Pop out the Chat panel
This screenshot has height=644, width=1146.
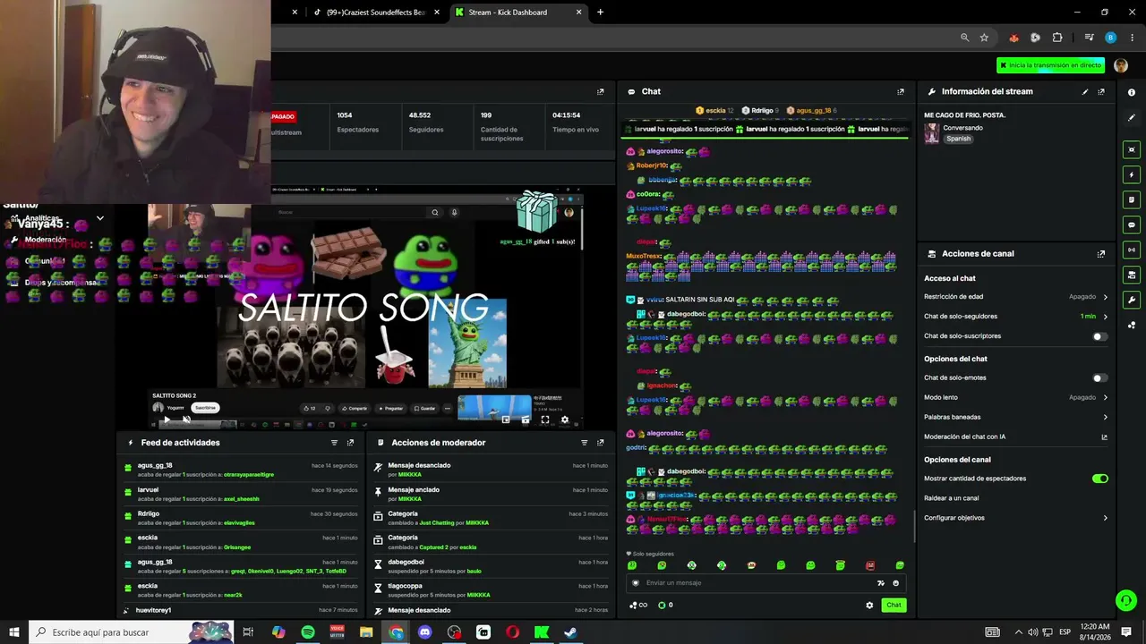tap(901, 91)
